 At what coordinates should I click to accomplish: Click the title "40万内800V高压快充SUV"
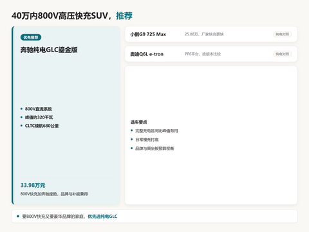60,15
